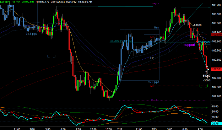Select the -60000 trade marker label

pyautogui.click(x=197, y=25)
